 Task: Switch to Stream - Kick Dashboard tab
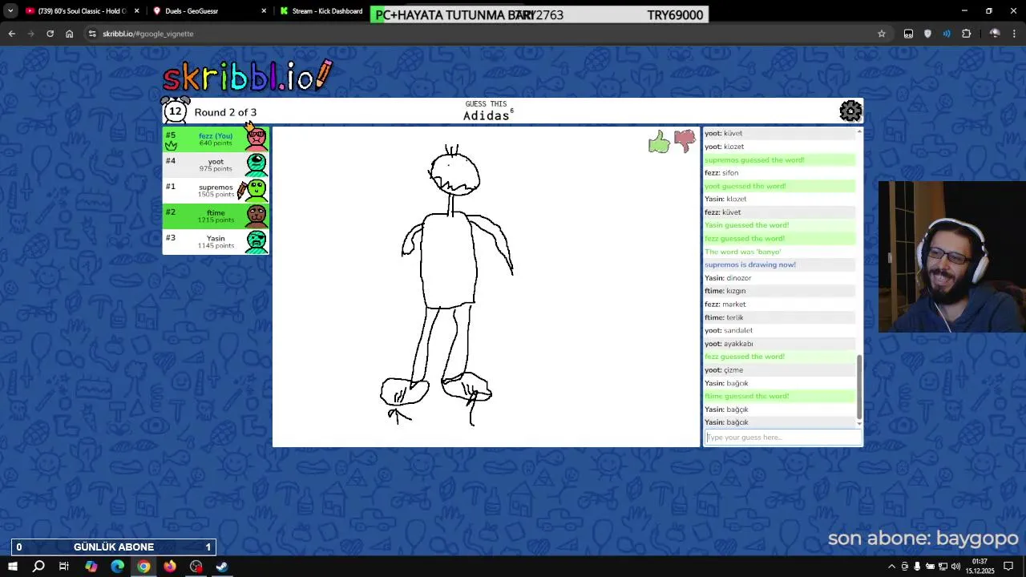pos(321,11)
